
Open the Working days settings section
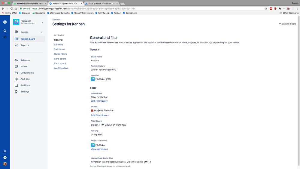(x=61, y=68)
